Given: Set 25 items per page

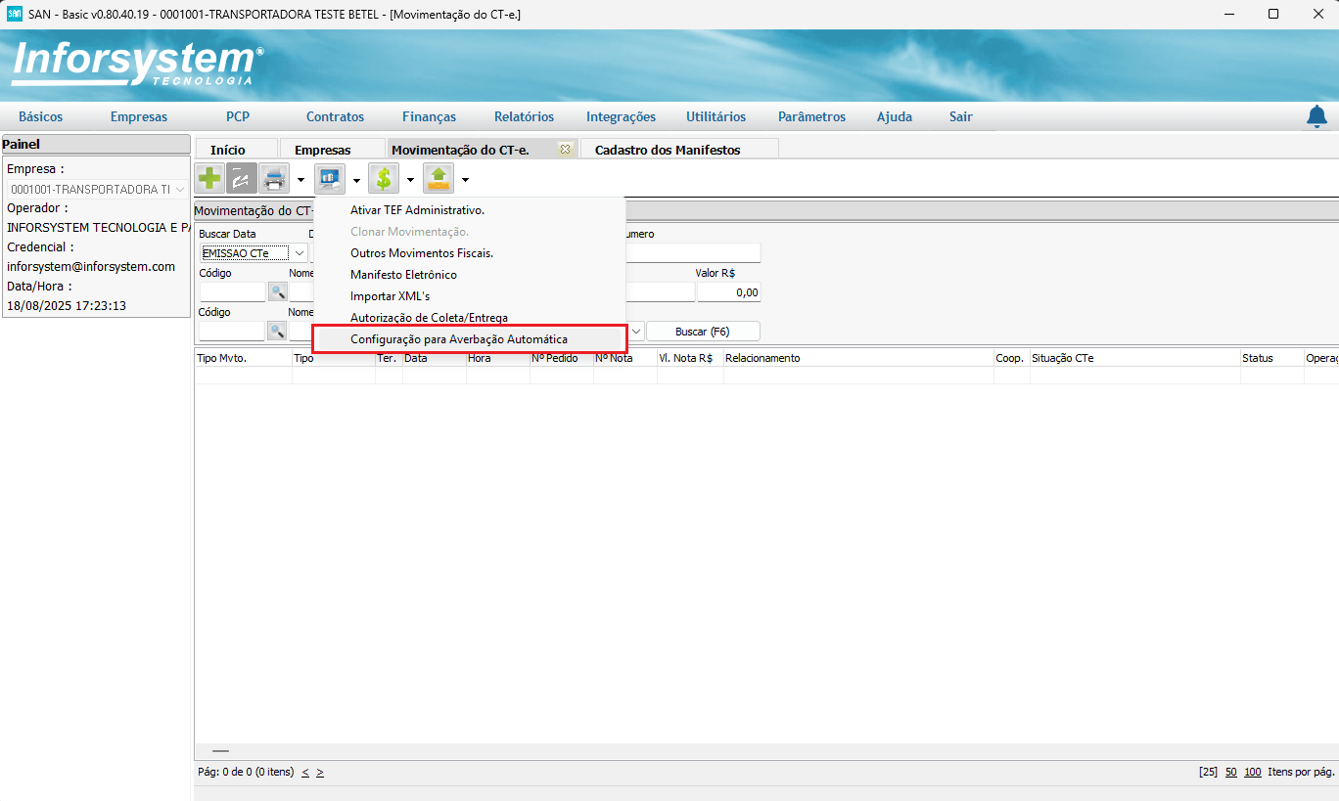Looking at the screenshot, I should [x=1208, y=772].
